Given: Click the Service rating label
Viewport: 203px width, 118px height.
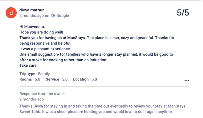Looking at the screenshot, I should point(52,79).
